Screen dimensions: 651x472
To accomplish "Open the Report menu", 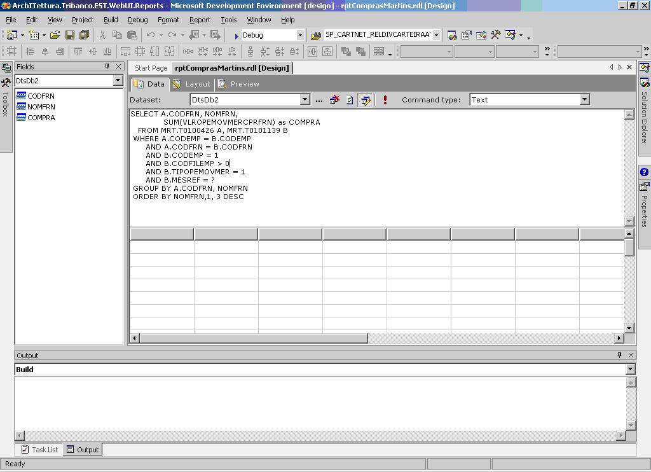I will pos(200,20).
